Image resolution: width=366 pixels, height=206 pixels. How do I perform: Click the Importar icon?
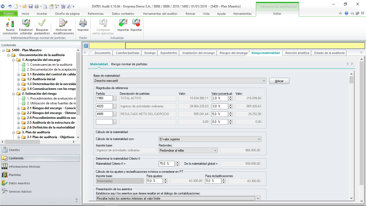(123, 23)
